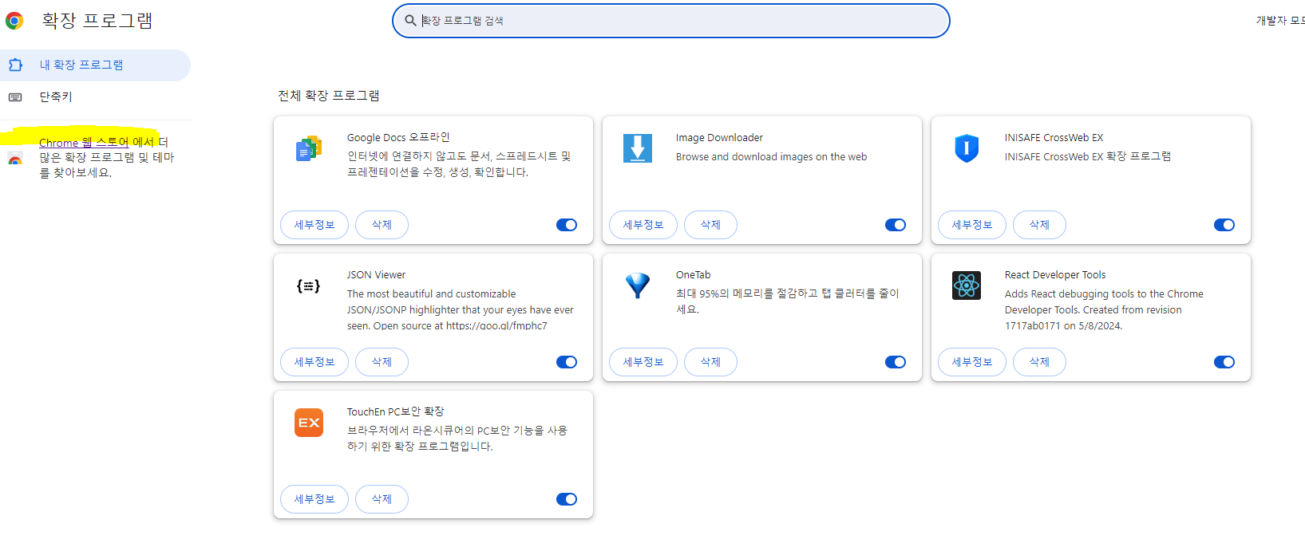Click the extensions puzzle icon in sidebar
This screenshot has width=1305, height=559.
coord(15,65)
